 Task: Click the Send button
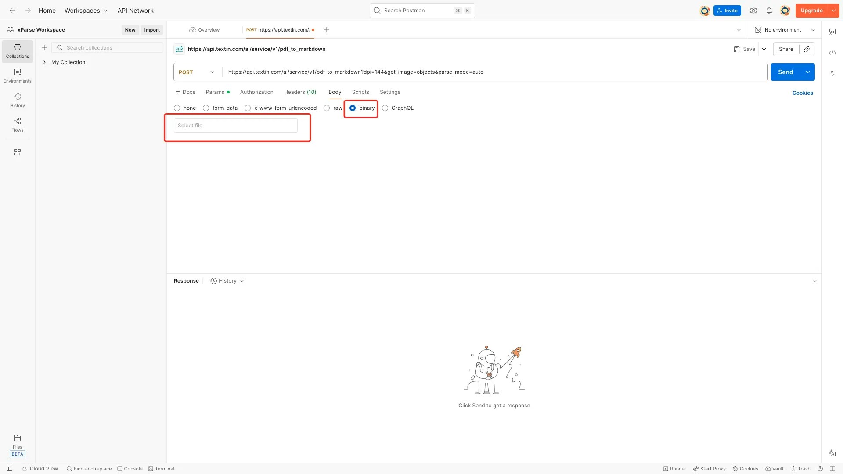point(785,72)
